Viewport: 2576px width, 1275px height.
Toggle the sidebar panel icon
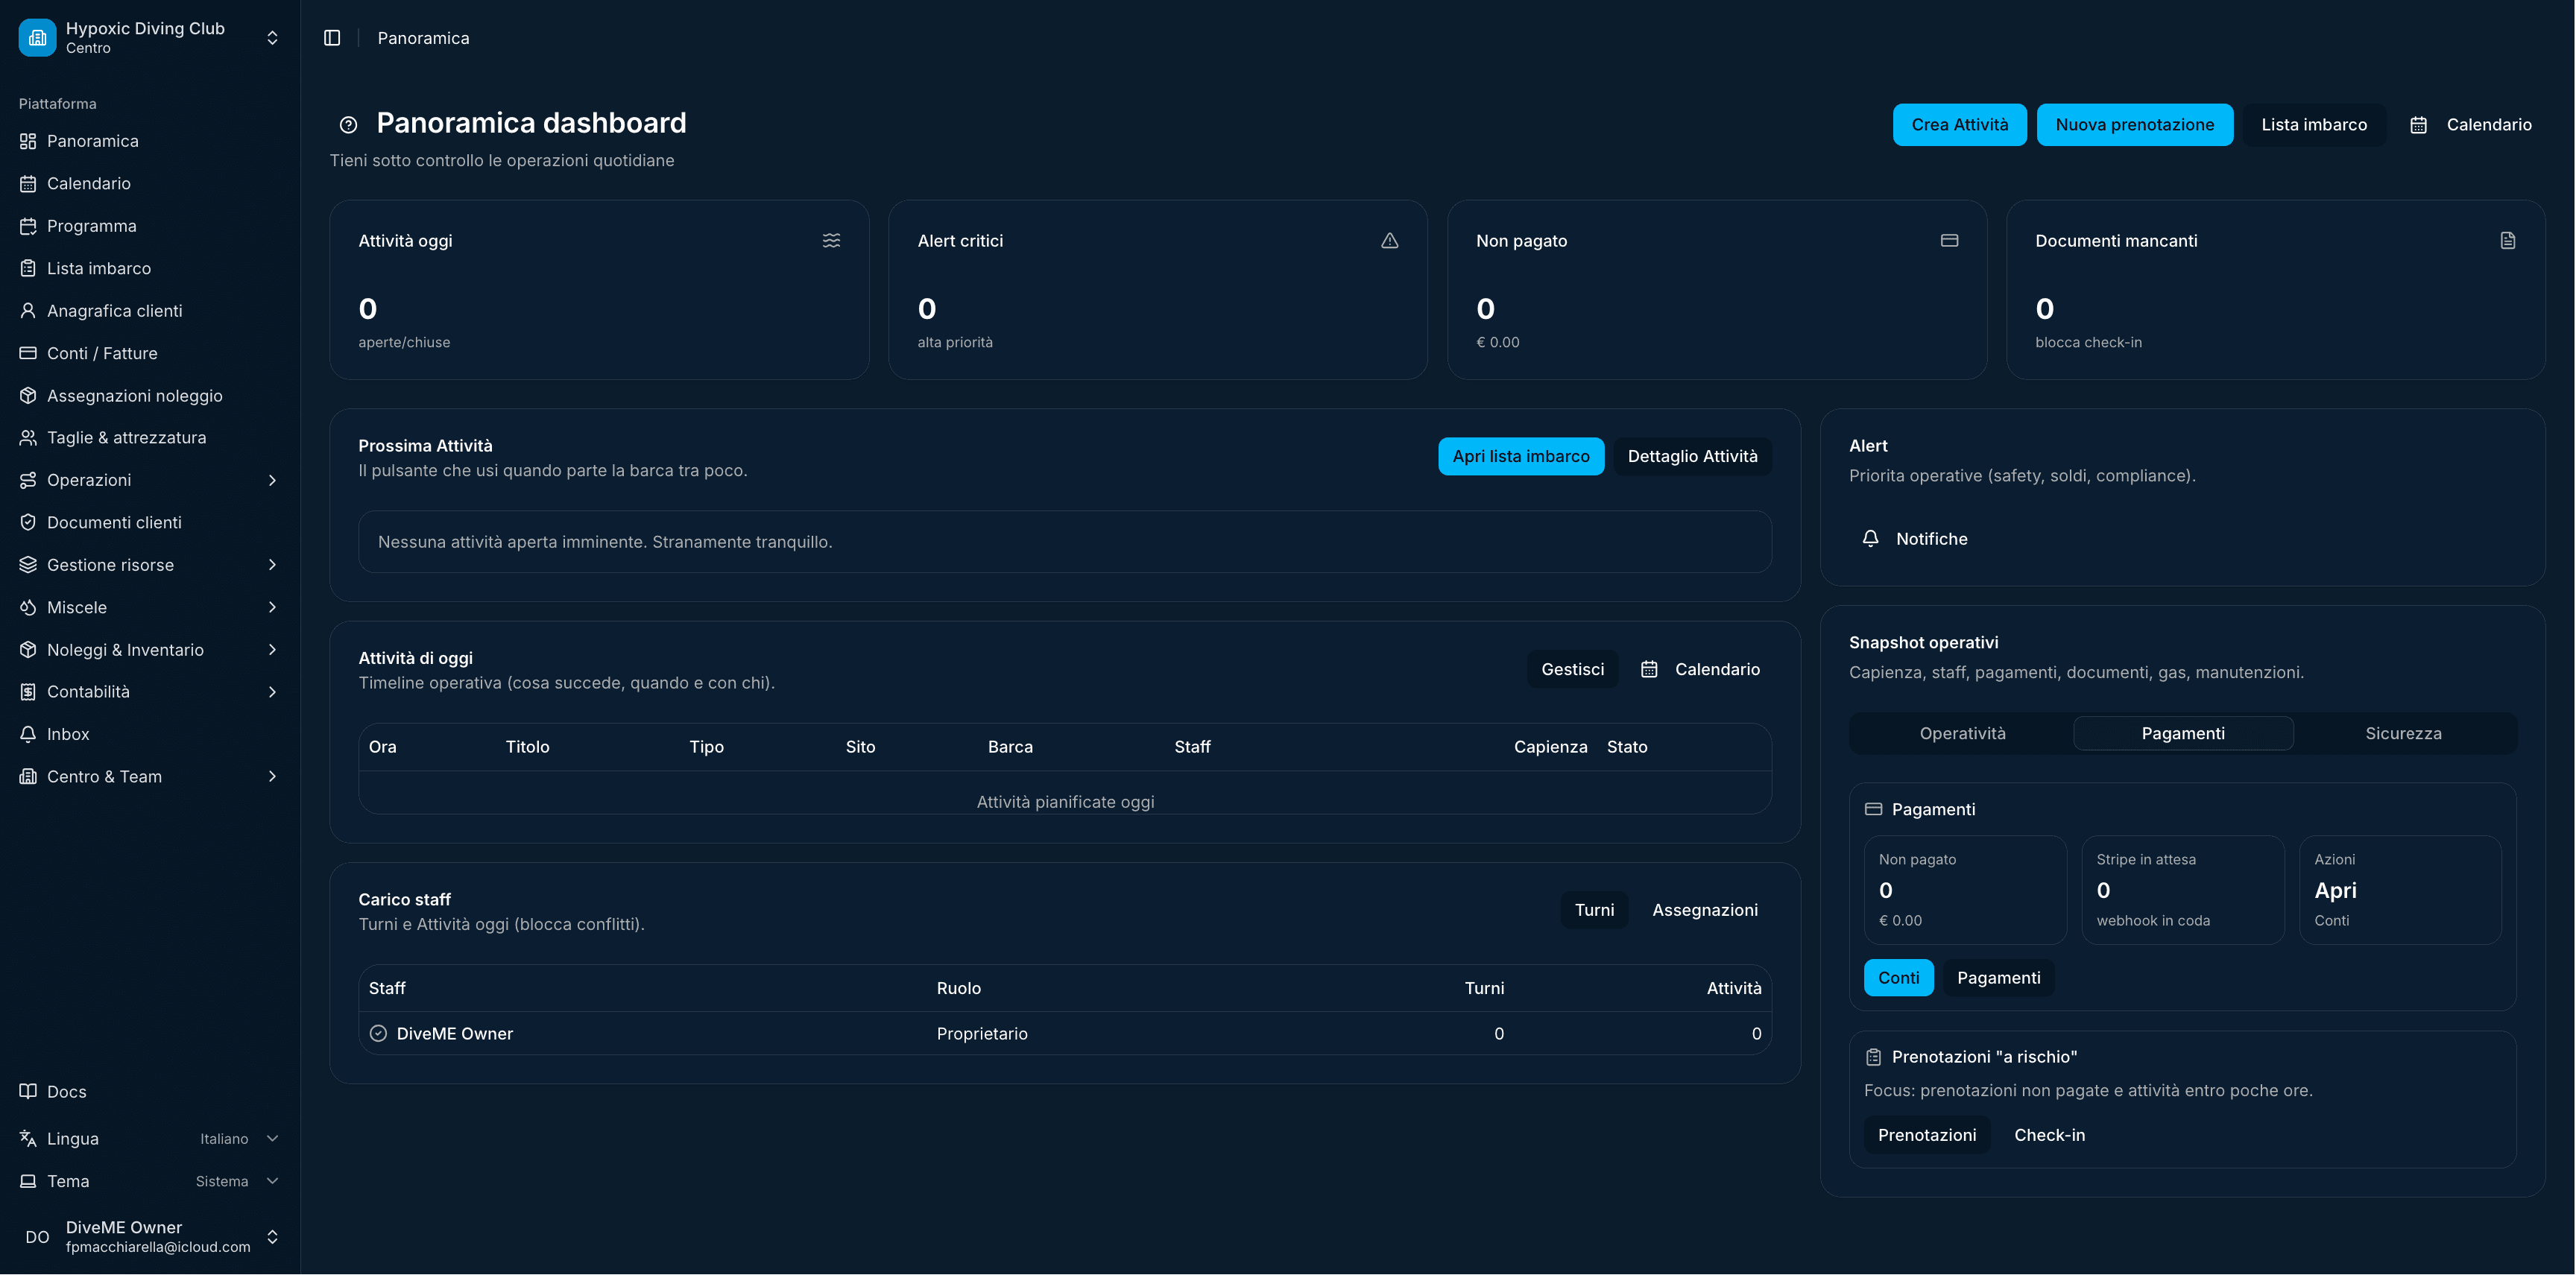point(332,38)
